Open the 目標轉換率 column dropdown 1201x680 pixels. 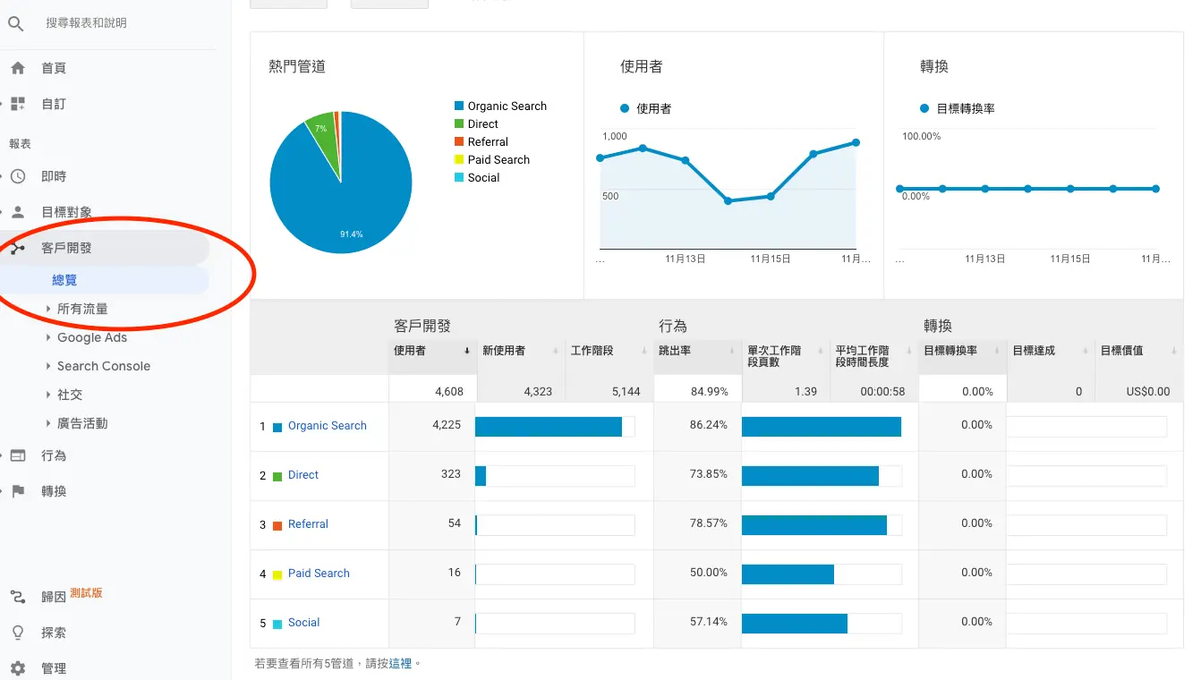click(x=998, y=351)
